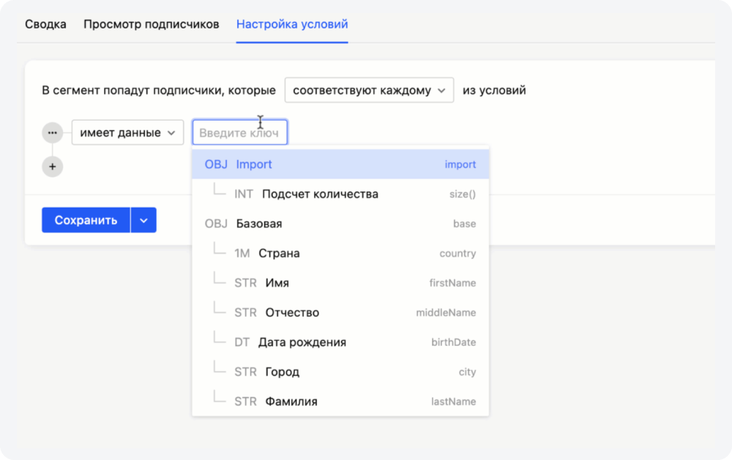This screenshot has width=732, height=460.
Task: Click the plus icon to add condition
Action: 52,167
